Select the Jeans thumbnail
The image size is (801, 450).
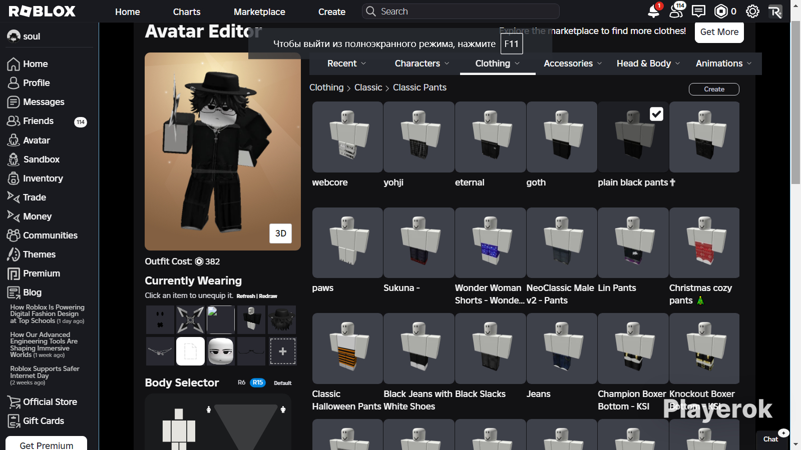pyautogui.click(x=562, y=348)
